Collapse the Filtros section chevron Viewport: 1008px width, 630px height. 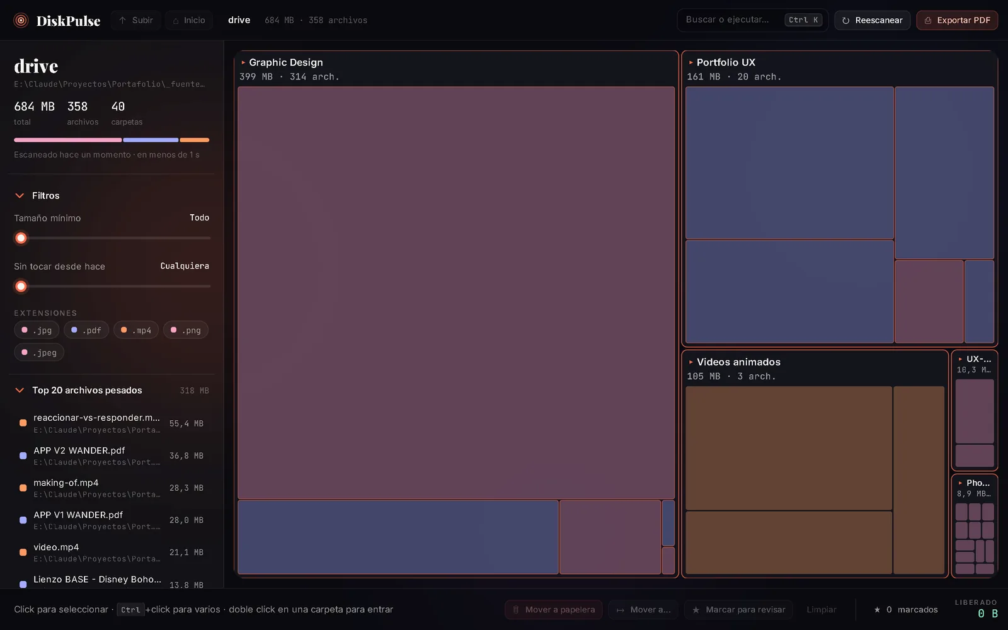(20, 196)
